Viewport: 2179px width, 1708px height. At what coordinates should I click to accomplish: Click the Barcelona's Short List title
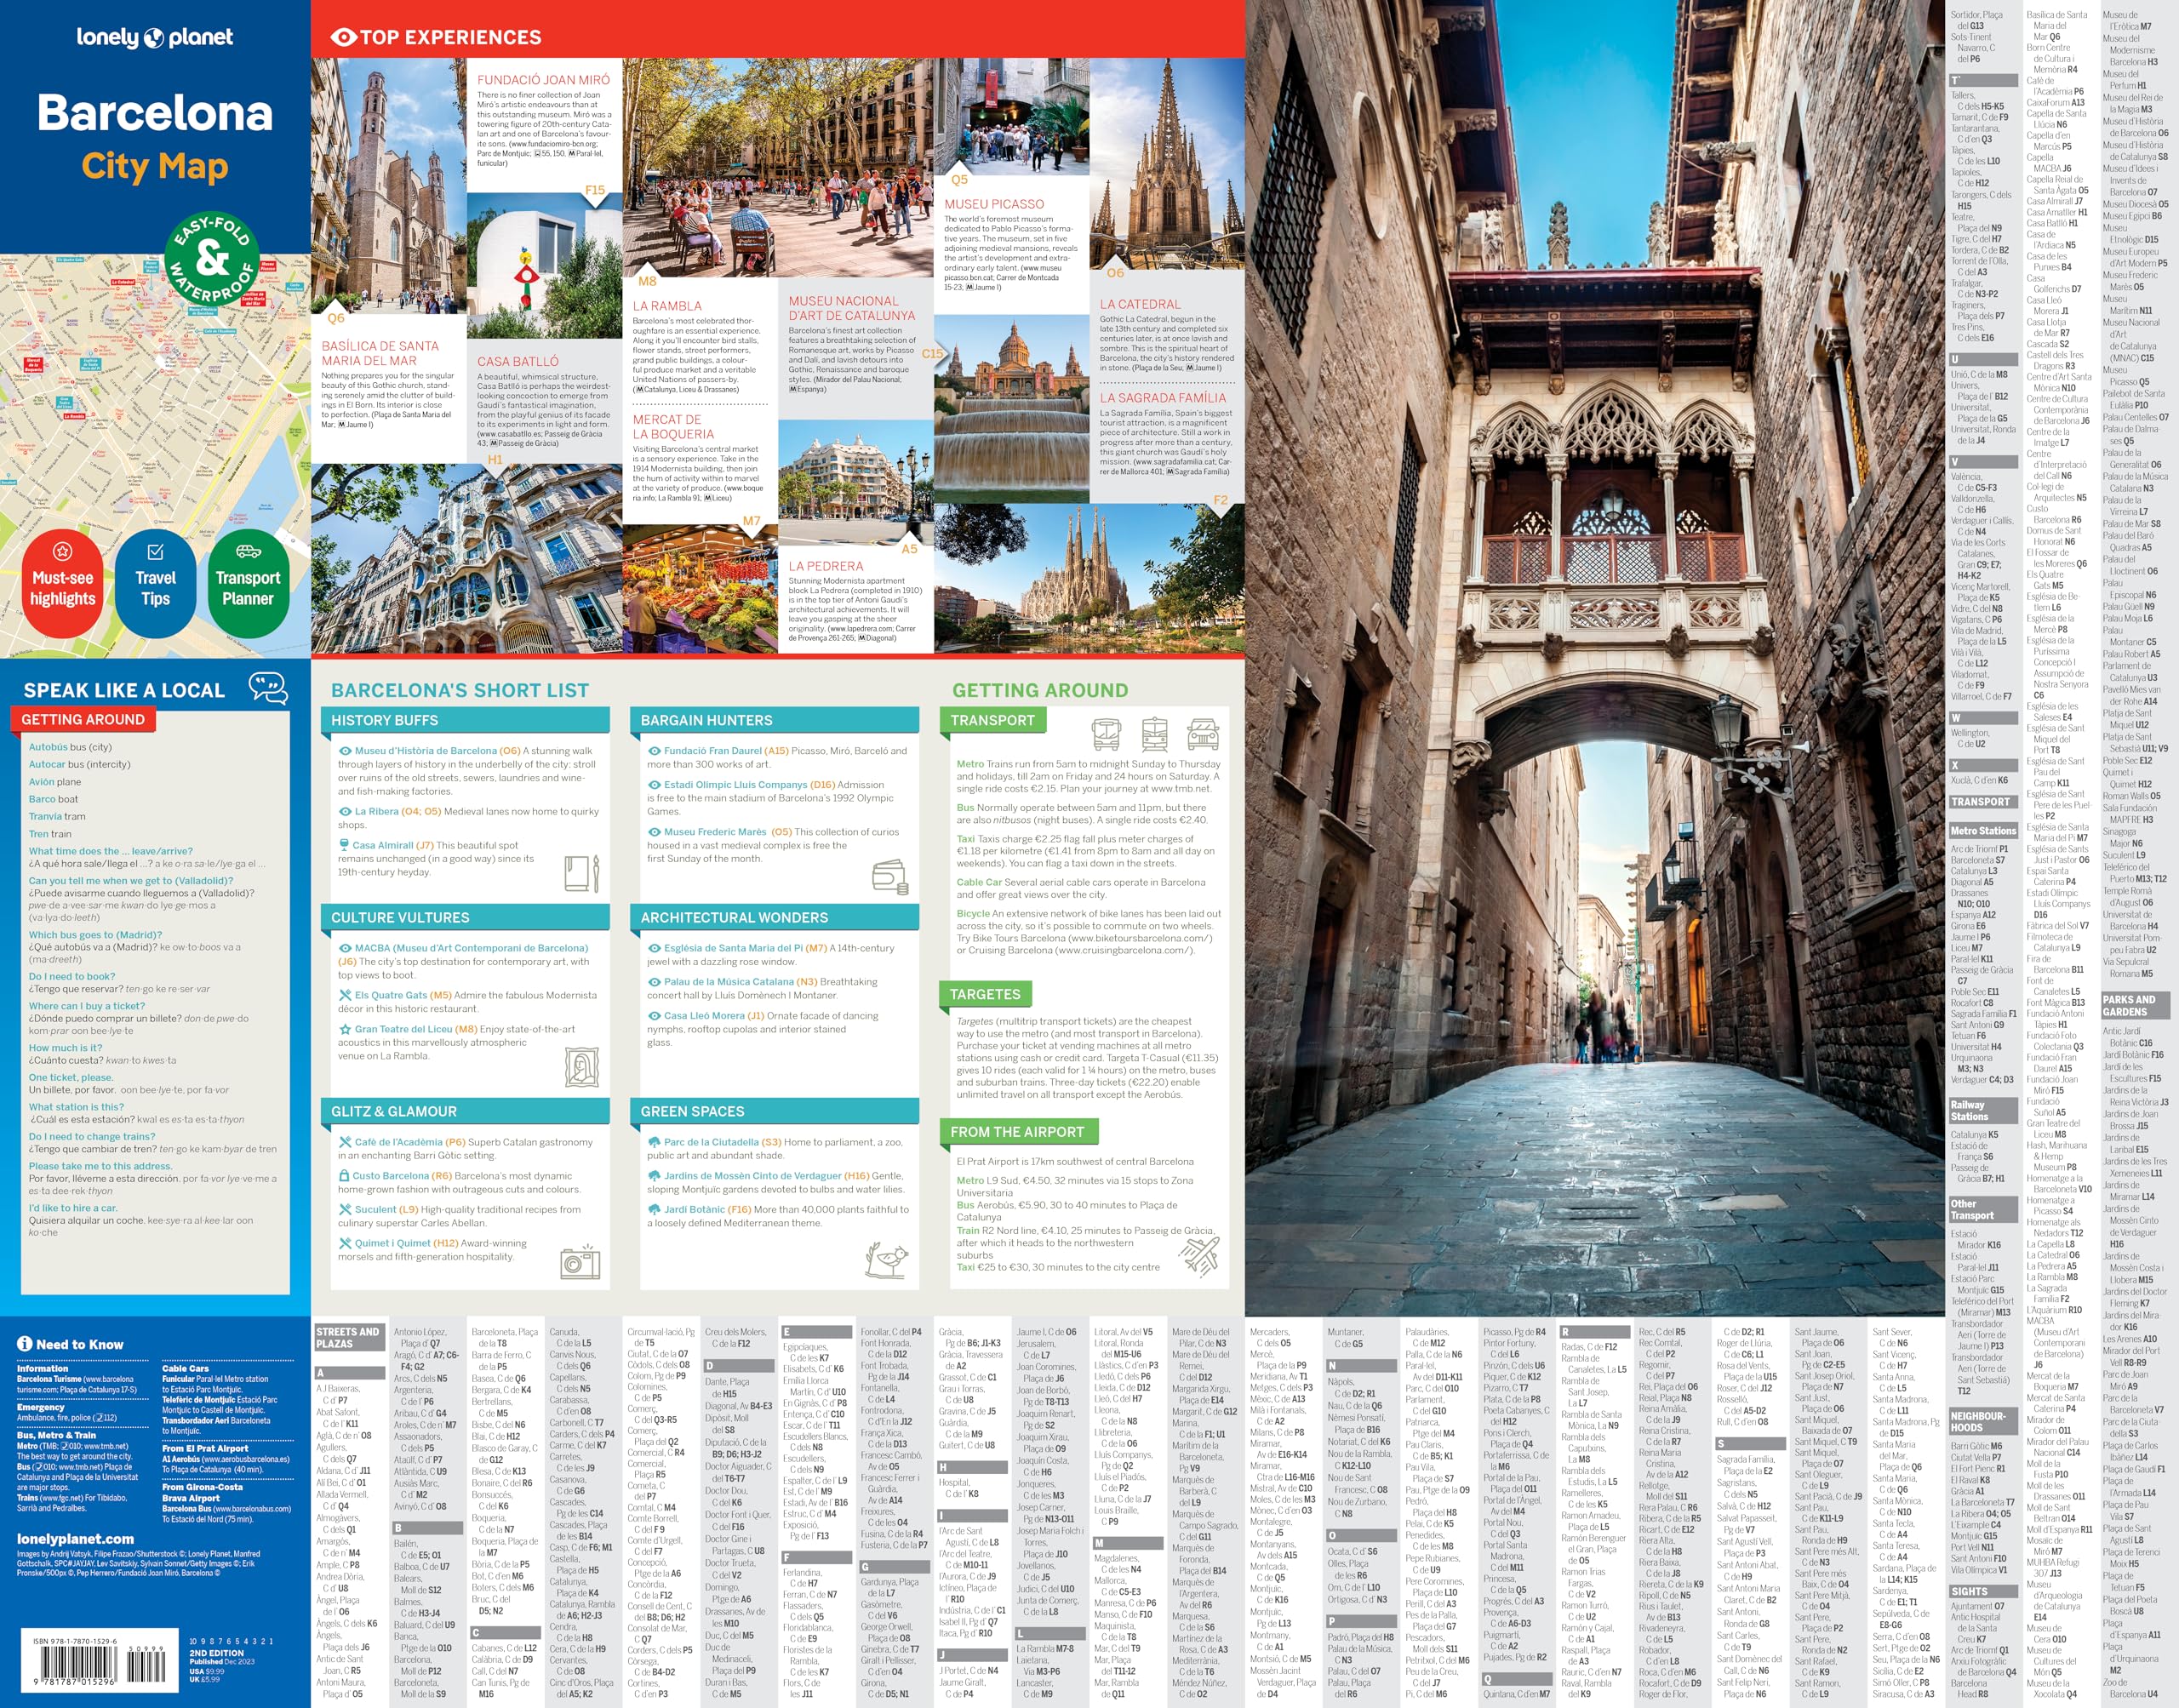[460, 690]
